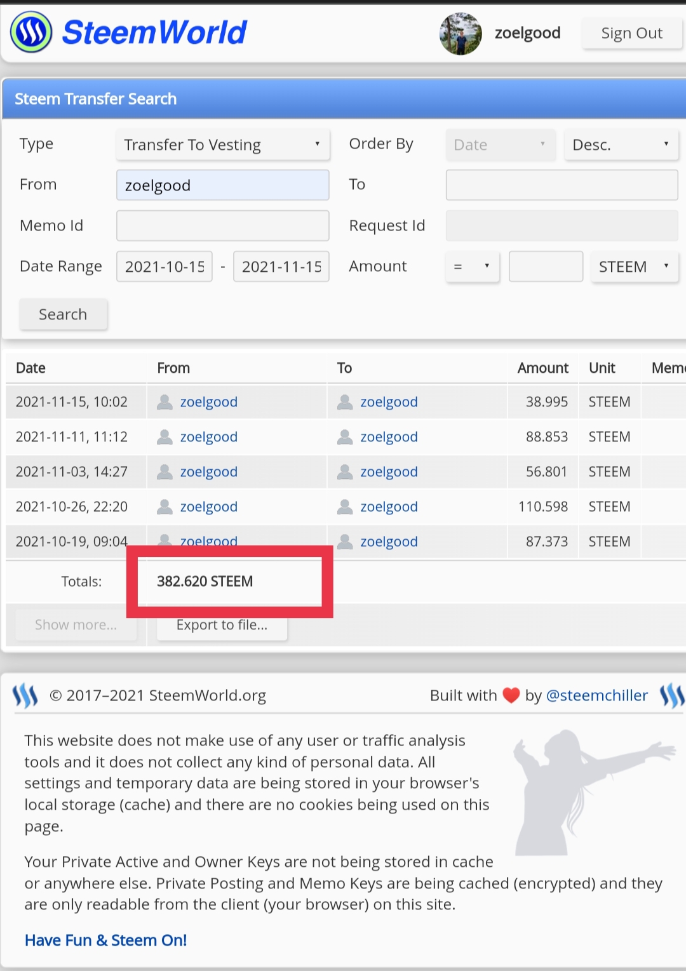Click the Amount column header
The image size is (686, 971).
(543, 368)
